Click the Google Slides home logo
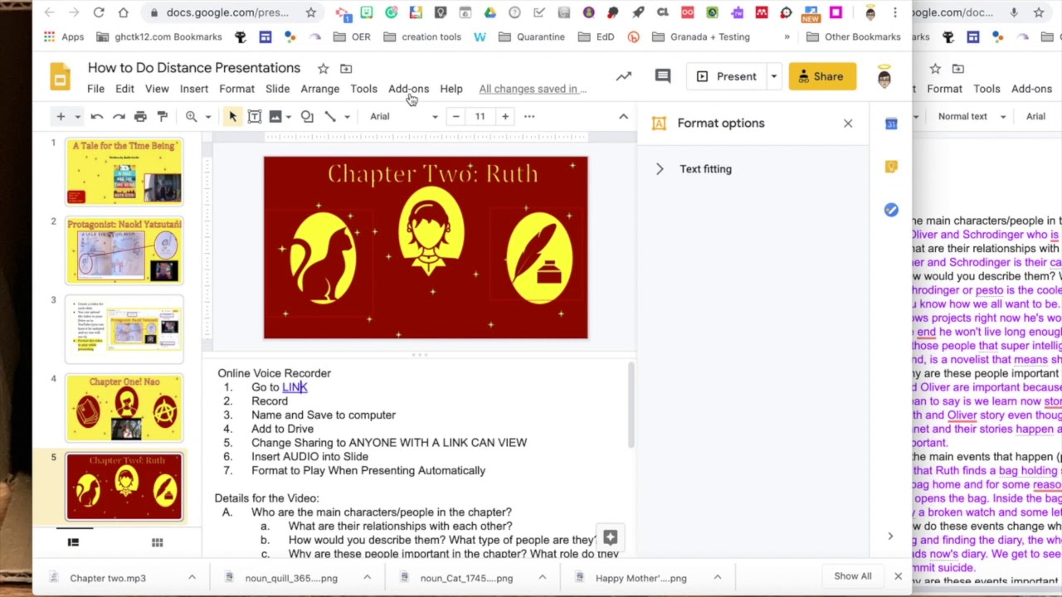Image resolution: width=1062 pixels, height=597 pixels. tap(60, 76)
